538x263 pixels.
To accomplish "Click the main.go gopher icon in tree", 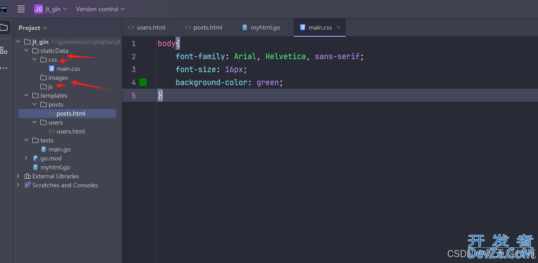I will (44, 149).
